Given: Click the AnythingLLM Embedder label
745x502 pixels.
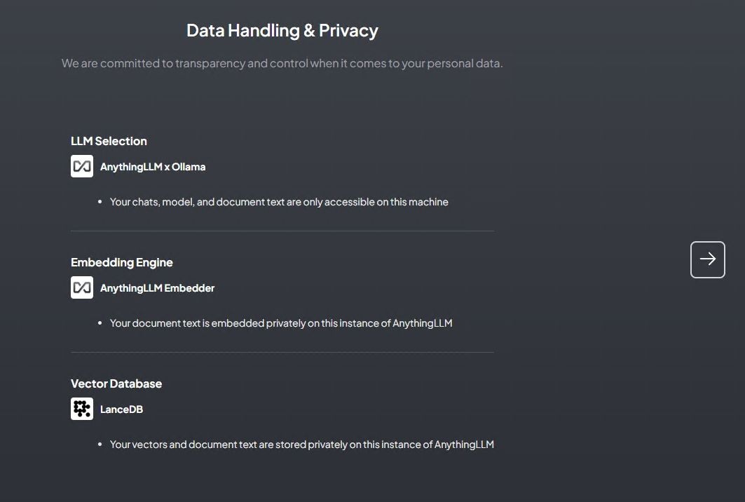Looking at the screenshot, I should pyautogui.click(x=157, y=287).
